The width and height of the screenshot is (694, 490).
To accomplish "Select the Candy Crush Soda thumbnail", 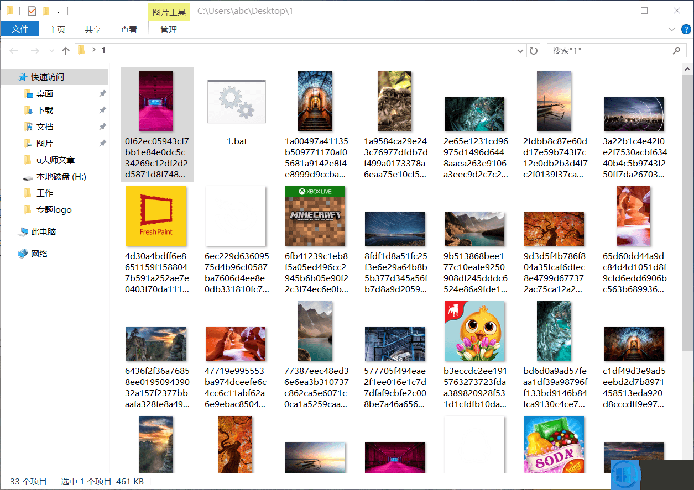I will pyautogui.click(x=554, y=445).
